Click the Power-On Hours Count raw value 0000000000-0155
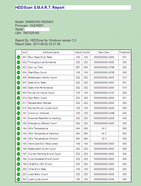The image size is (141, 186). (104, 93)
